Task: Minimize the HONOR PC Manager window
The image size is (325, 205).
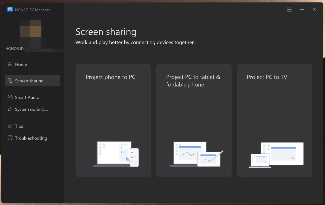Action: 302,10
